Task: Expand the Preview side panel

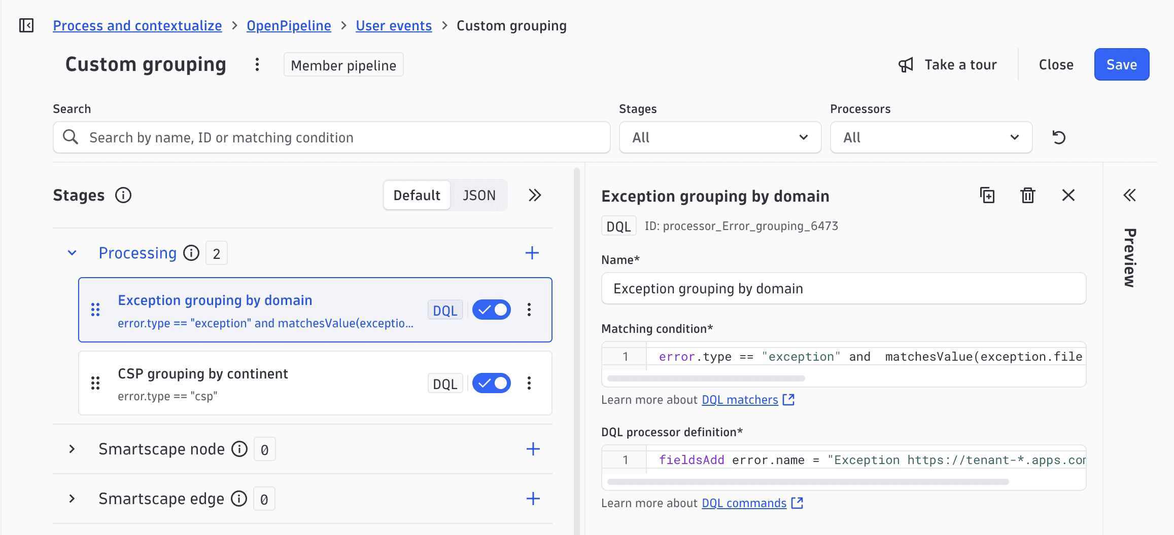Action: 1129,195
